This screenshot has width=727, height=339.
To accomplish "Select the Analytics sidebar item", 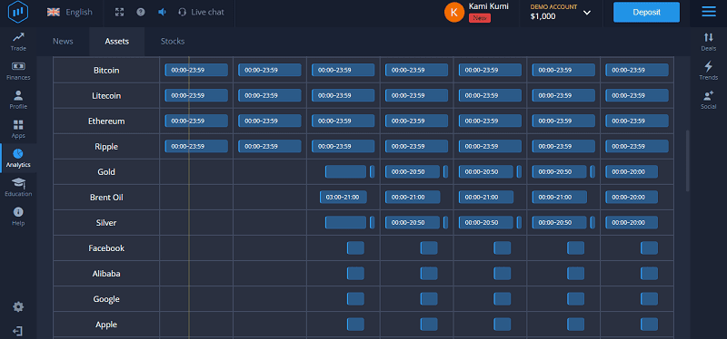I will (18, 158).
